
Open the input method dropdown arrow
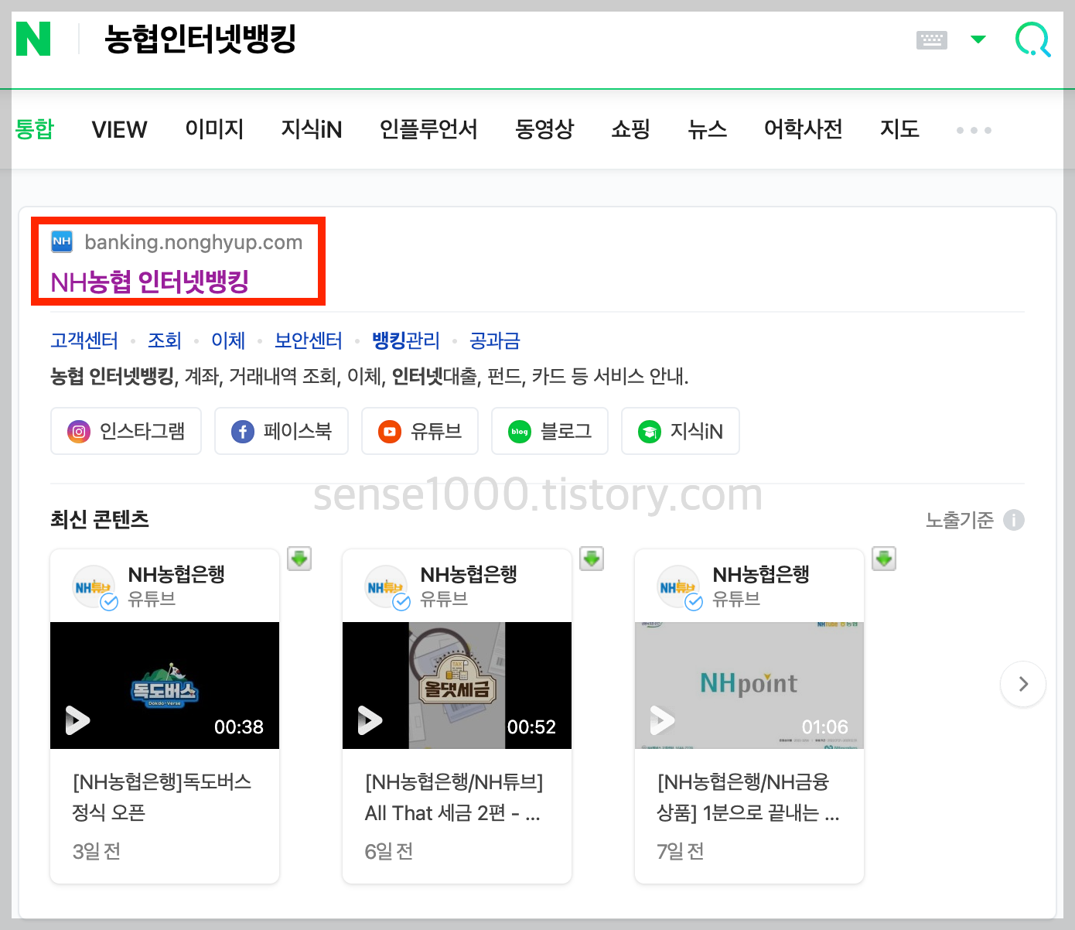pyautogui.click(x=978, y=39)
